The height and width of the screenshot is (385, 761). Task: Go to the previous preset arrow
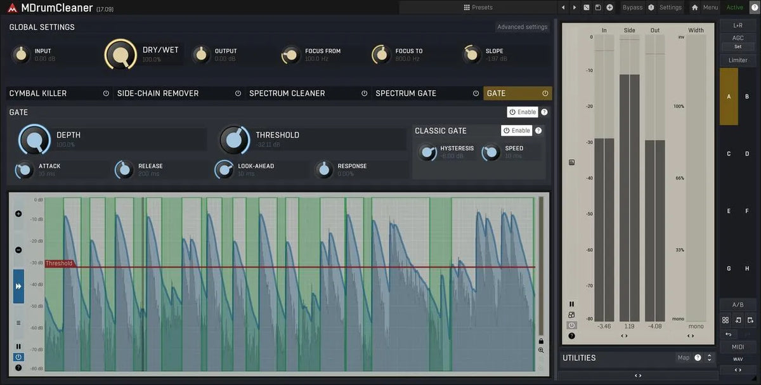pos(563,8)
